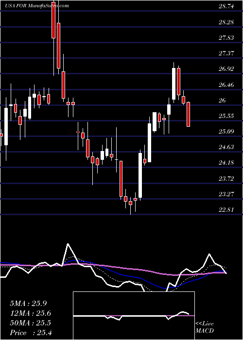Image resolution: width=243 pixels, height=340 pixels.
Task: Click the 27.83 price axis label
Action: click(x=226, y=37)
